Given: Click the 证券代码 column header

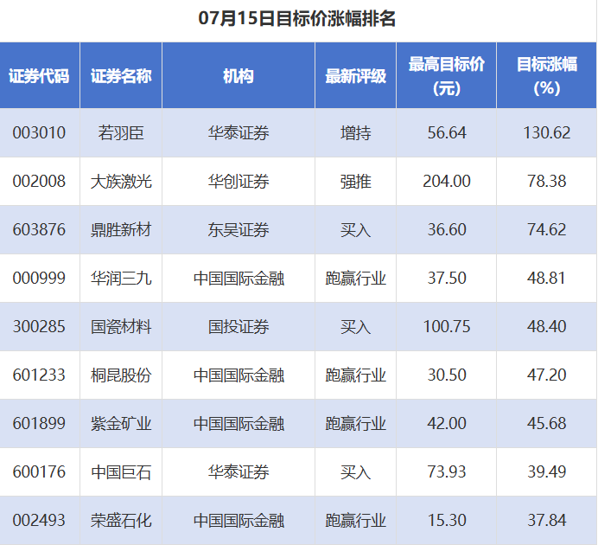Looking at the screenshot, I should pos(39,76).
